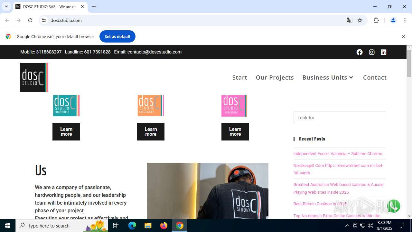The image size is (412, 232).
Task: Launch Microsoft Edge from the taskbar
Action: point(132,226)
